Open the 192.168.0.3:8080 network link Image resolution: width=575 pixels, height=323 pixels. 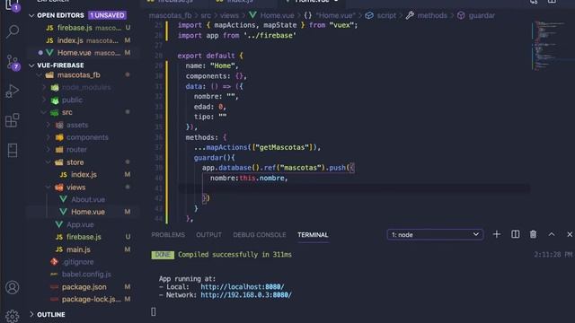click(x=246, y=295)
